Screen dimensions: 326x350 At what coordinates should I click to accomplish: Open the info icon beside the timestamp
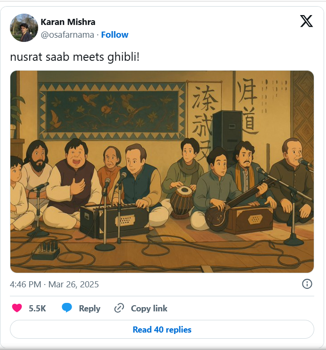pos(307,284)
